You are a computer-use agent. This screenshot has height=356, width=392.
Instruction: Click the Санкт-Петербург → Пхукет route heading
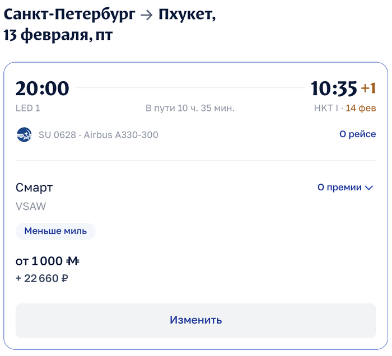click(x=110, y=16)
